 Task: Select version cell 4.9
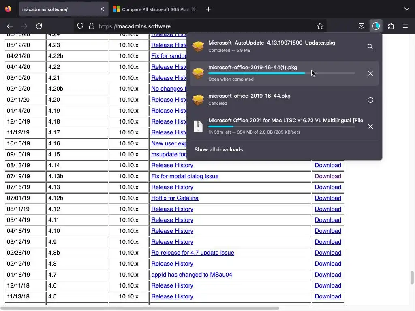pos(77,242)
